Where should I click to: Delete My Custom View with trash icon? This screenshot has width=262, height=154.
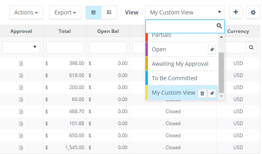coord(202,93)
